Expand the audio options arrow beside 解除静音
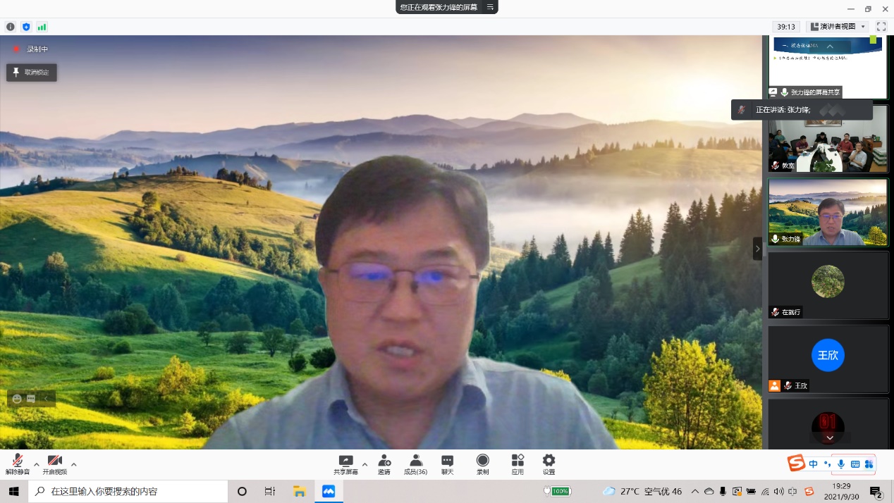894x503 pixels. pyautogui.click(x=37, y=464)
